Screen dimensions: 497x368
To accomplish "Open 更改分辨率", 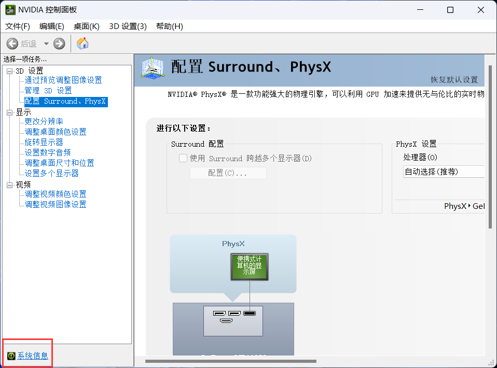I will pyautogui.click(x=44, y=121).
